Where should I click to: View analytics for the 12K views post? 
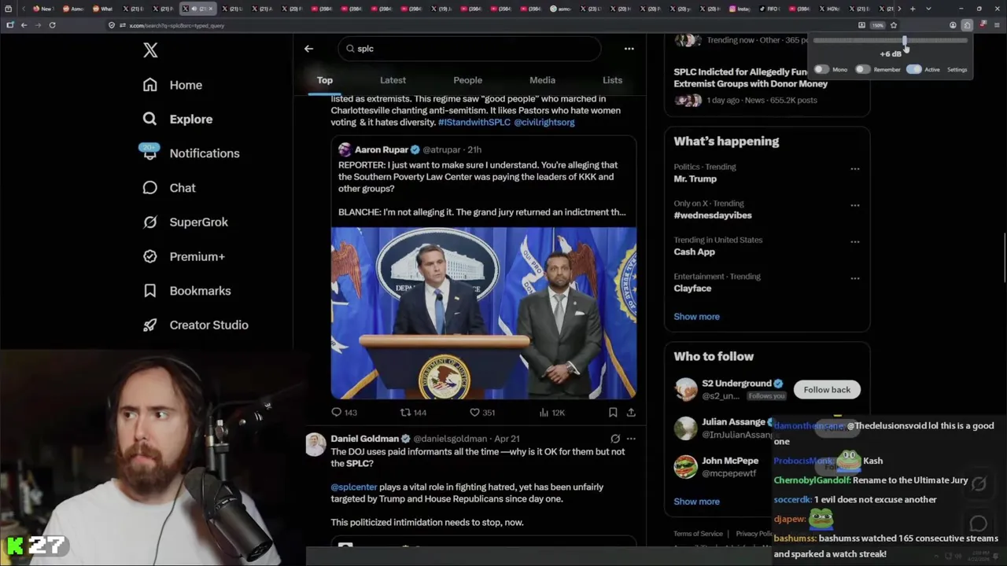click(551, 412)
